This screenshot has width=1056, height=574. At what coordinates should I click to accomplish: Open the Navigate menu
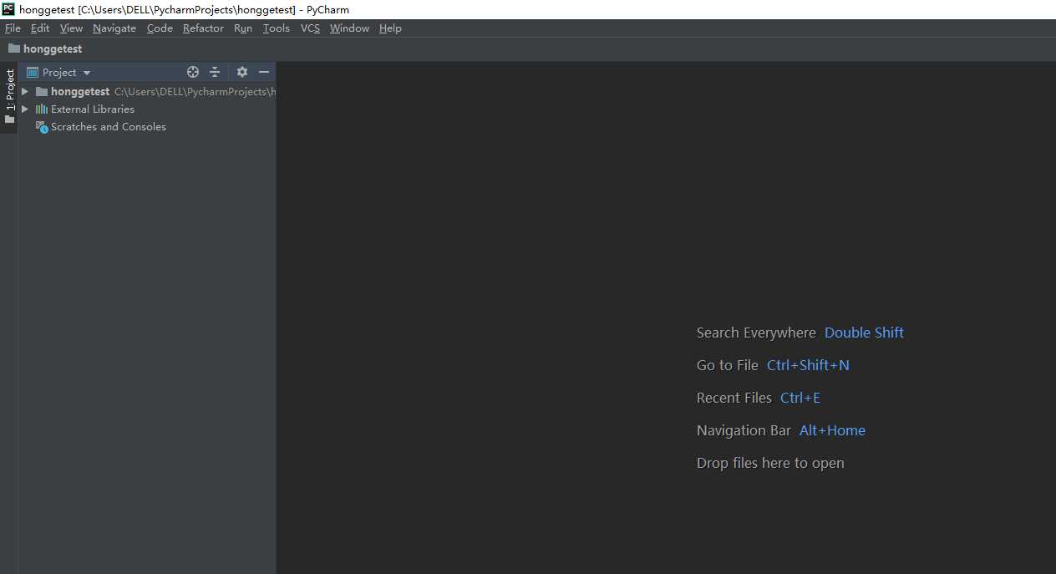point(114,28)
